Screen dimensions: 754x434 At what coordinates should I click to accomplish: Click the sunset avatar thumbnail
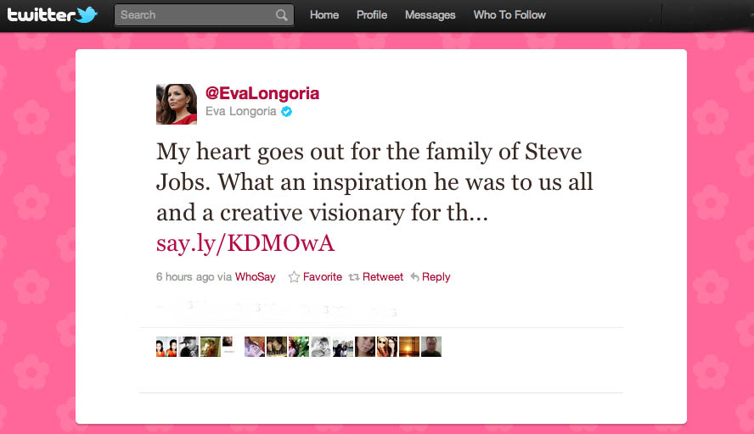click(409, 347)
